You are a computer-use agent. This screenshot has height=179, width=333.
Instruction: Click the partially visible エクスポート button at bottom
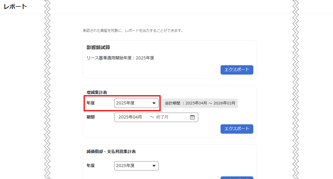pyautogui.click(x=237, y=178)
